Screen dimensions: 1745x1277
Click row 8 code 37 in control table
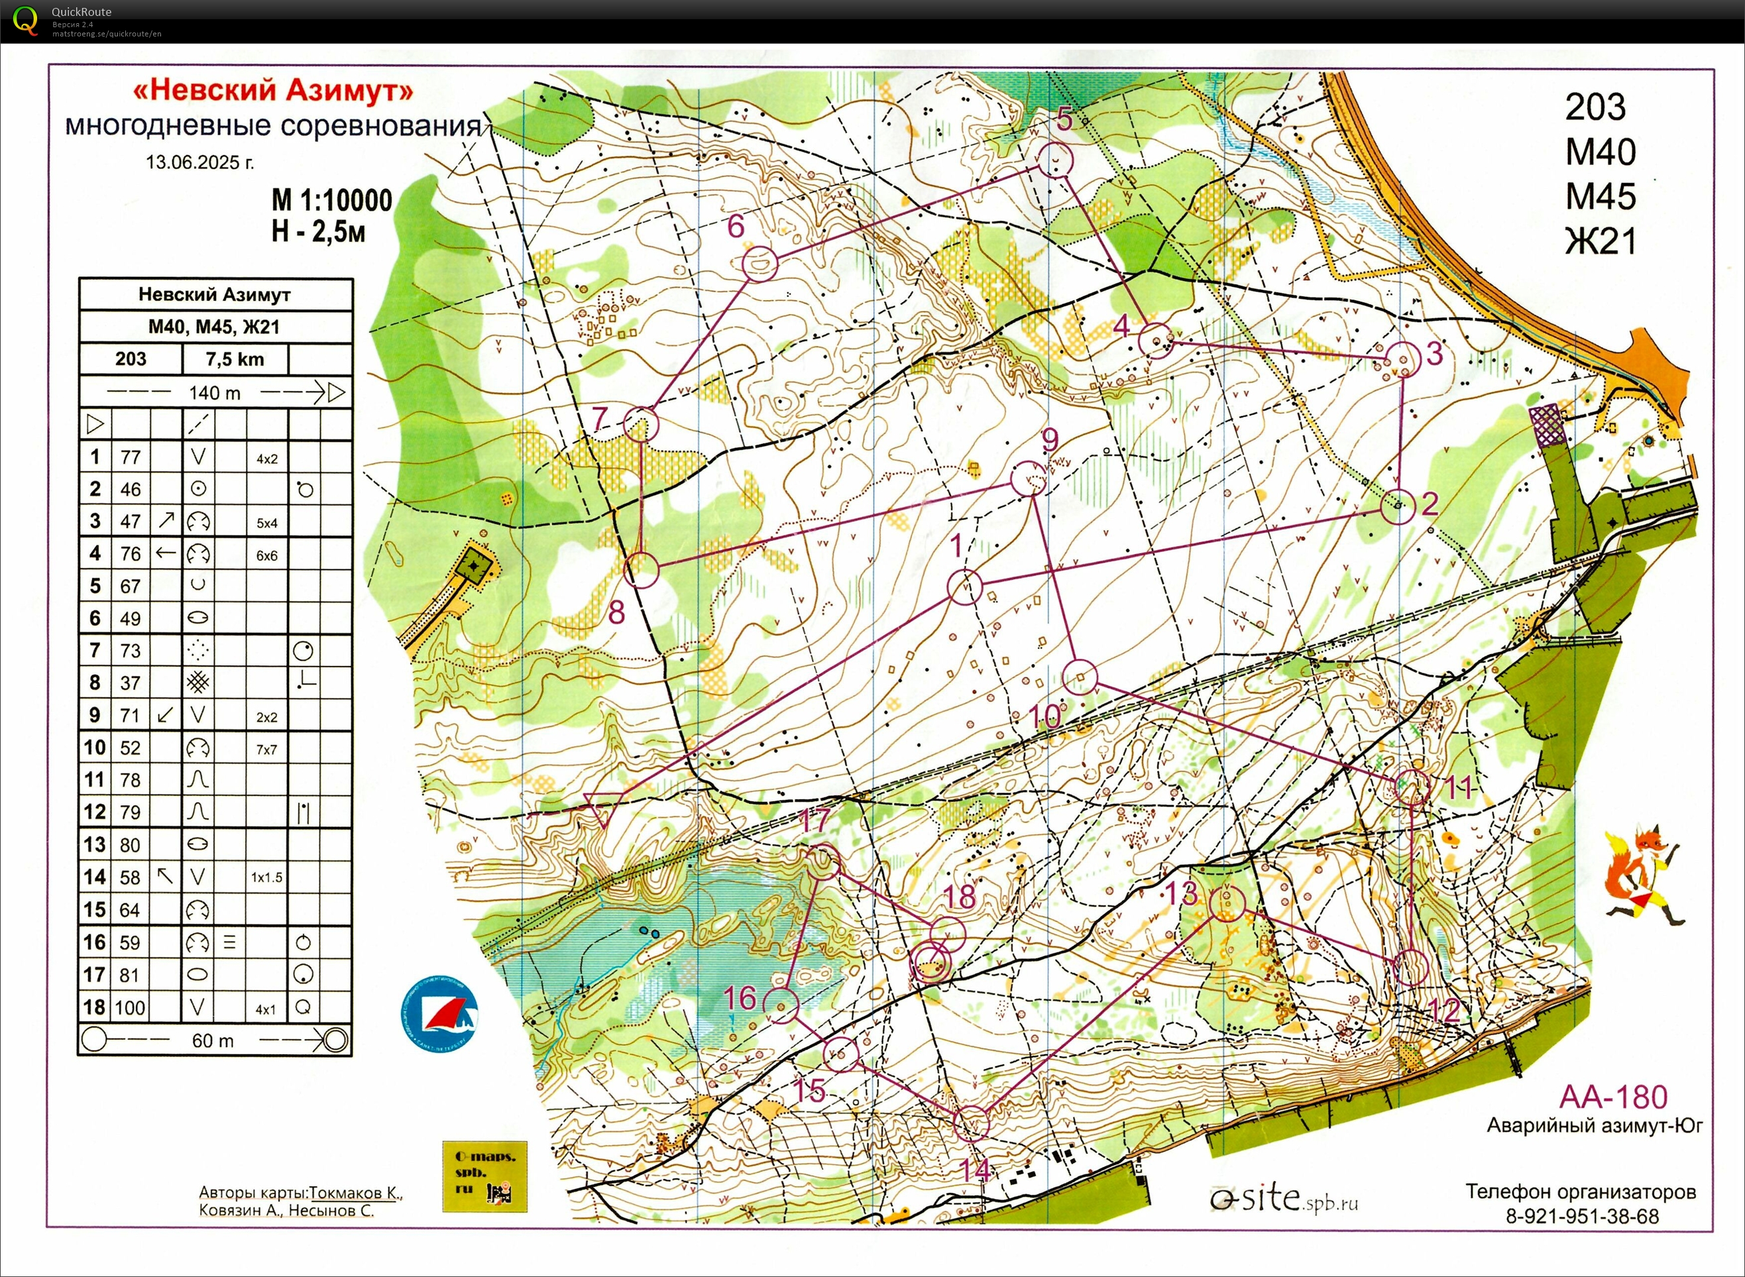(131, 683)
